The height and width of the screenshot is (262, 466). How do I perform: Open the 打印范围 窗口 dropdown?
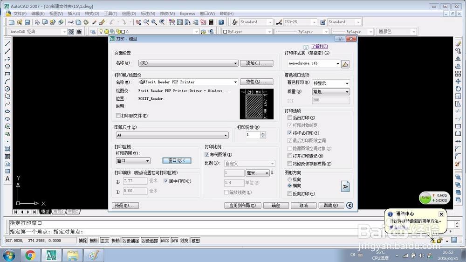133,160
